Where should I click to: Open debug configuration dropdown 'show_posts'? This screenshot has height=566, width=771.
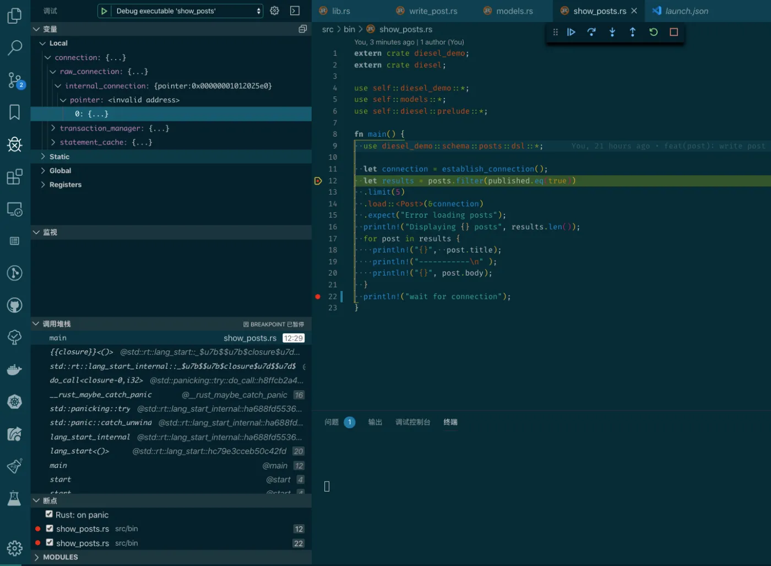pyautogui.click(x=188, y=11)
